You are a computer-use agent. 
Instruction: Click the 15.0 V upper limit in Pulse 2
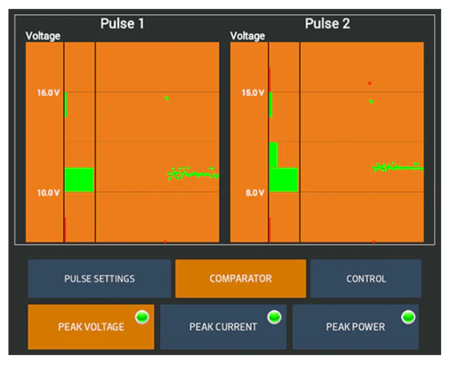[x=253, y=93]
